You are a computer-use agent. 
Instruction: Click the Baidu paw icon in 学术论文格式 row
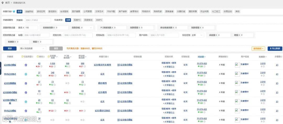pos(26,74)
